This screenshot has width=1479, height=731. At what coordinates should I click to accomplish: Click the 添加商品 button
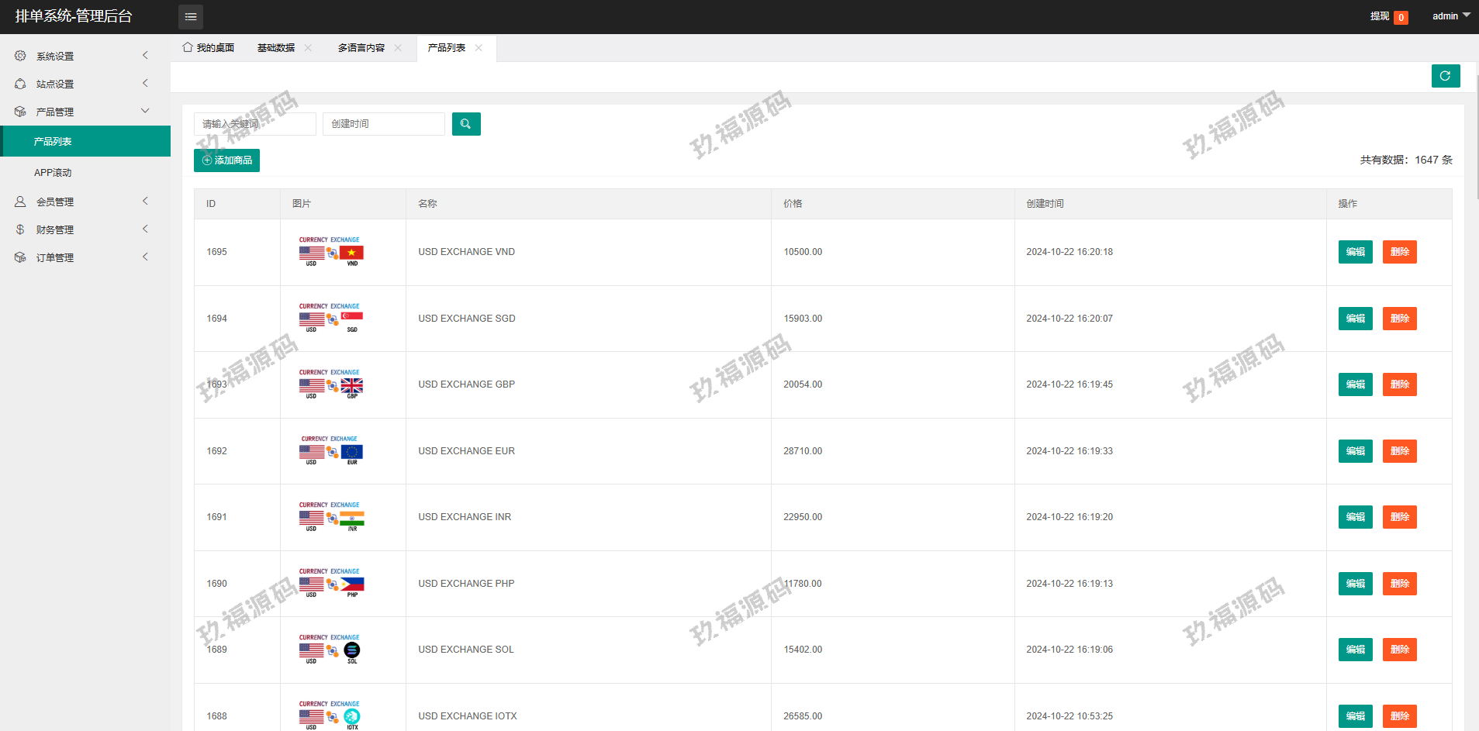226,160
